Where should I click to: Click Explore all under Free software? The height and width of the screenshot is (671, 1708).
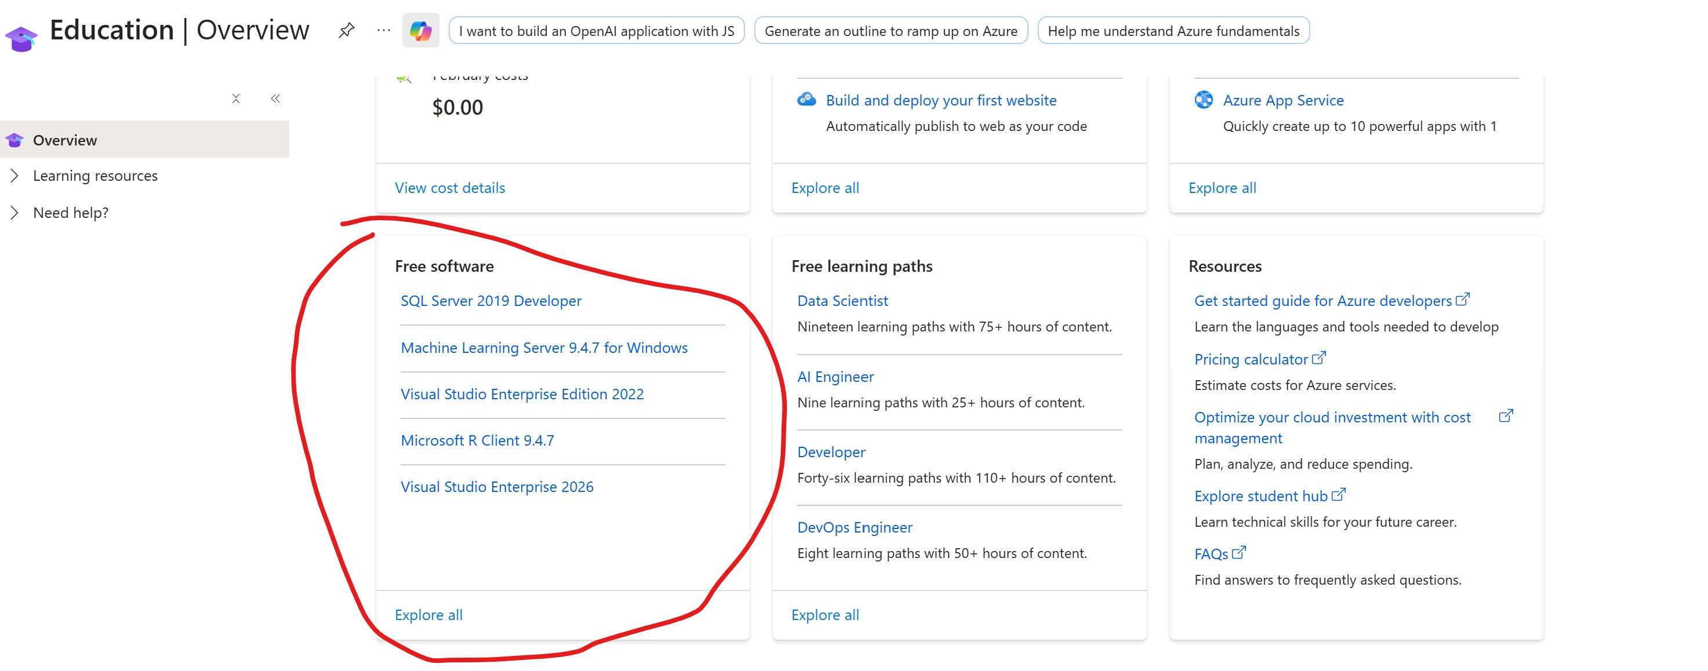click(x=428, y=615)
